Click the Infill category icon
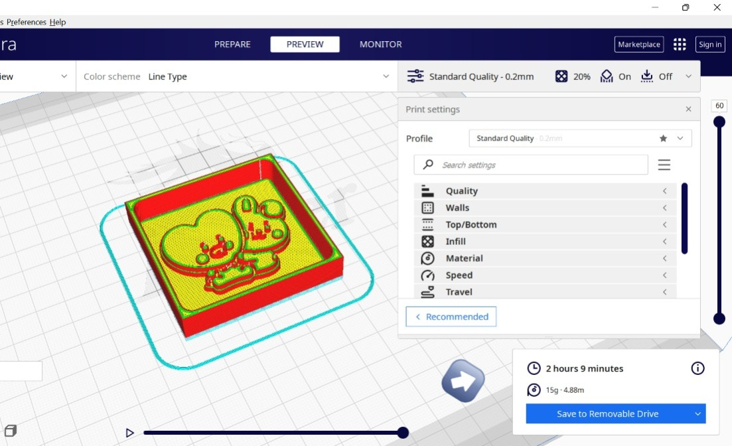This screenshot has height=446, width=732. [x=427, y=242]
